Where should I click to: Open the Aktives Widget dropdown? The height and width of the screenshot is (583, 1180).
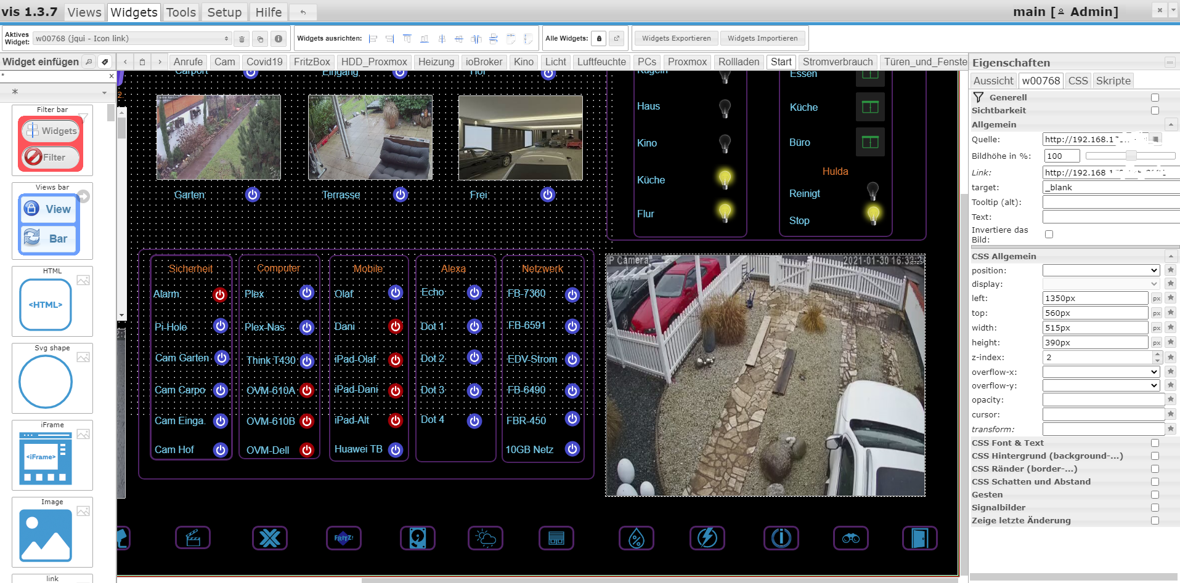pyautogui.click(x=132, y=39)
